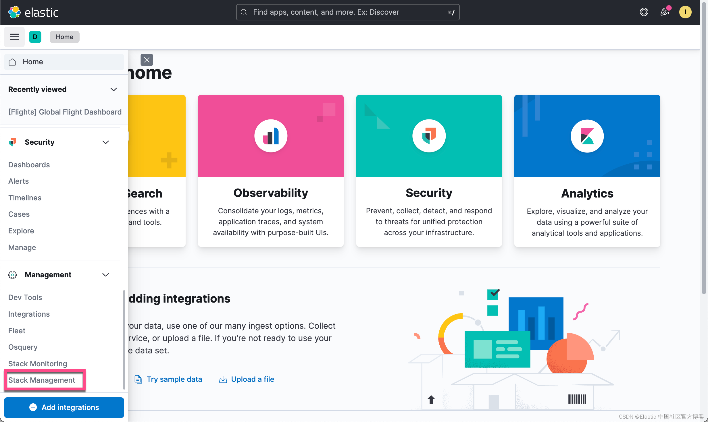Screen dimensions: 708x422
Task: Collapse the Management nav group
Action: click(x=106, y=275)
